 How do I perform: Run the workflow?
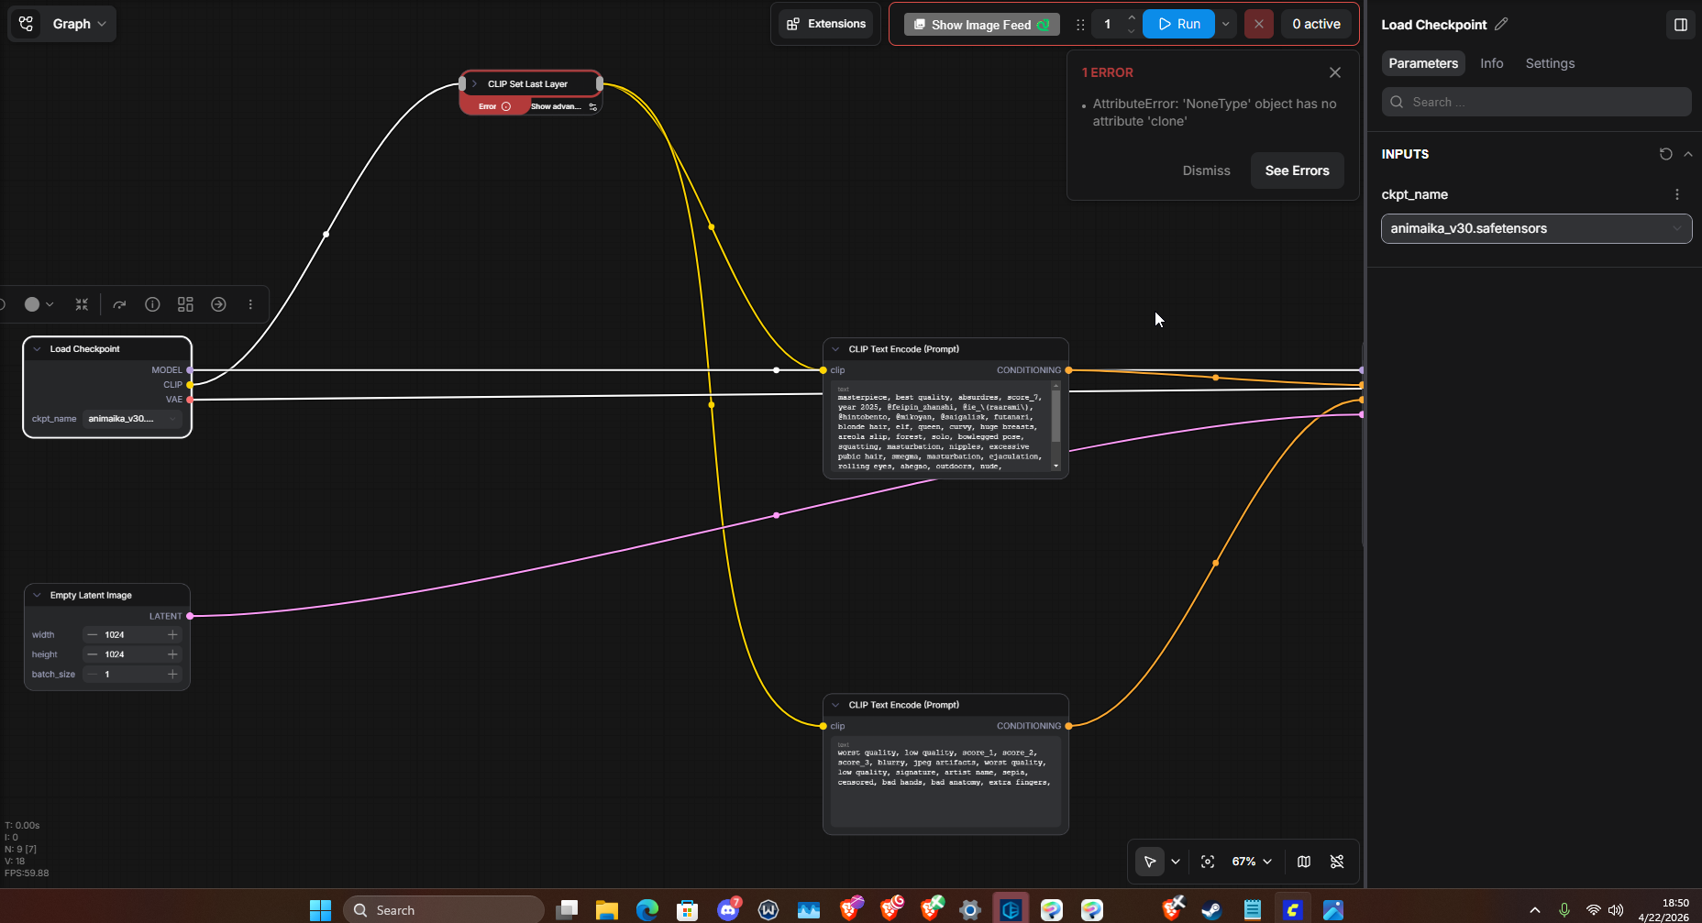[1179, 24]
